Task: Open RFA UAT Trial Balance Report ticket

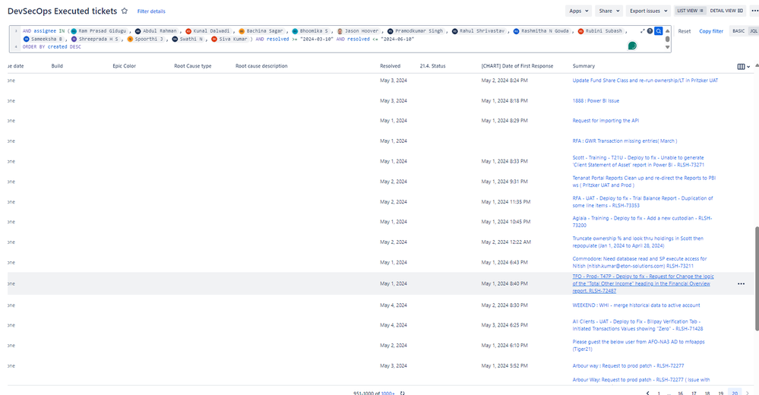Action: coord(642,202)
